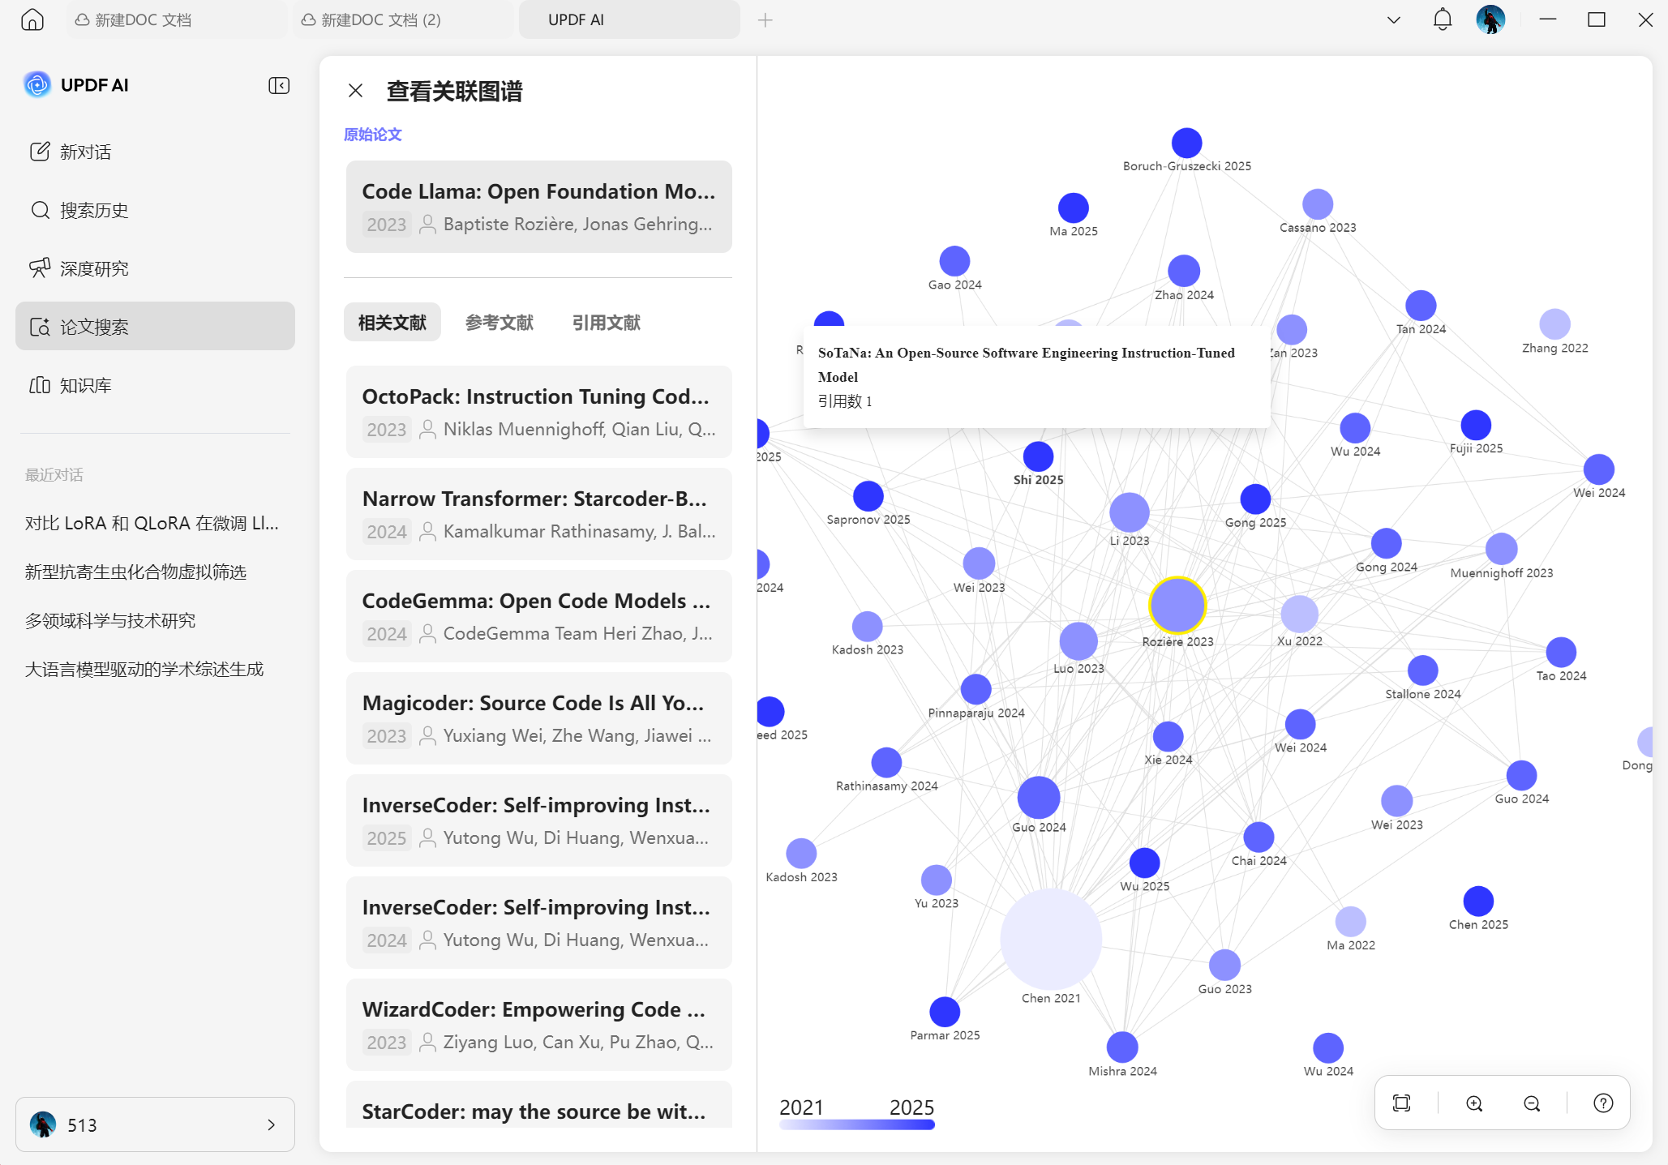Zoom out of the citation graph
The width and height of the screenshot is (1668, 1165).
click(x=1531, y=1103)
